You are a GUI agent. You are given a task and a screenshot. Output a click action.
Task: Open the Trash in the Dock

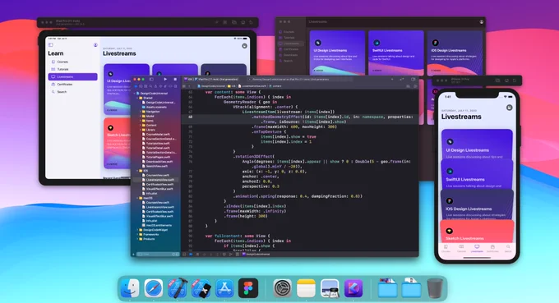click(435, 287)
